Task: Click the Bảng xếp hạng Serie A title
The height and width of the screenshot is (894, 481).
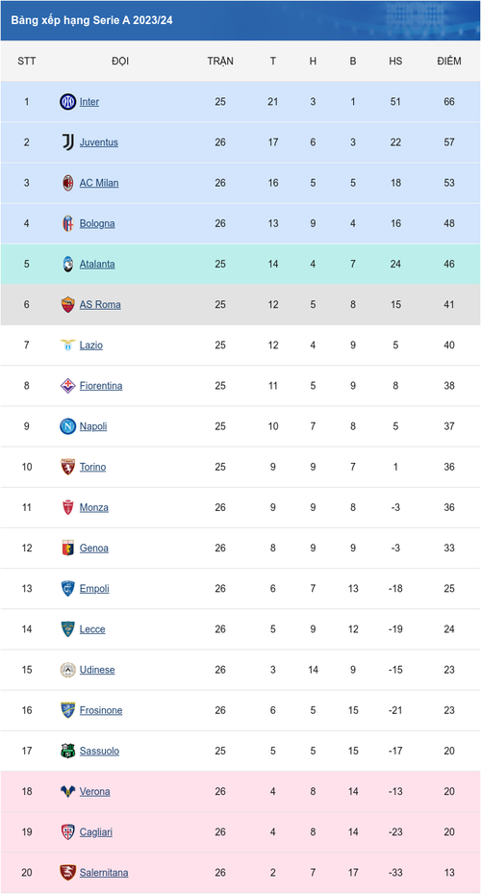Action: click(x=91, y=20)
